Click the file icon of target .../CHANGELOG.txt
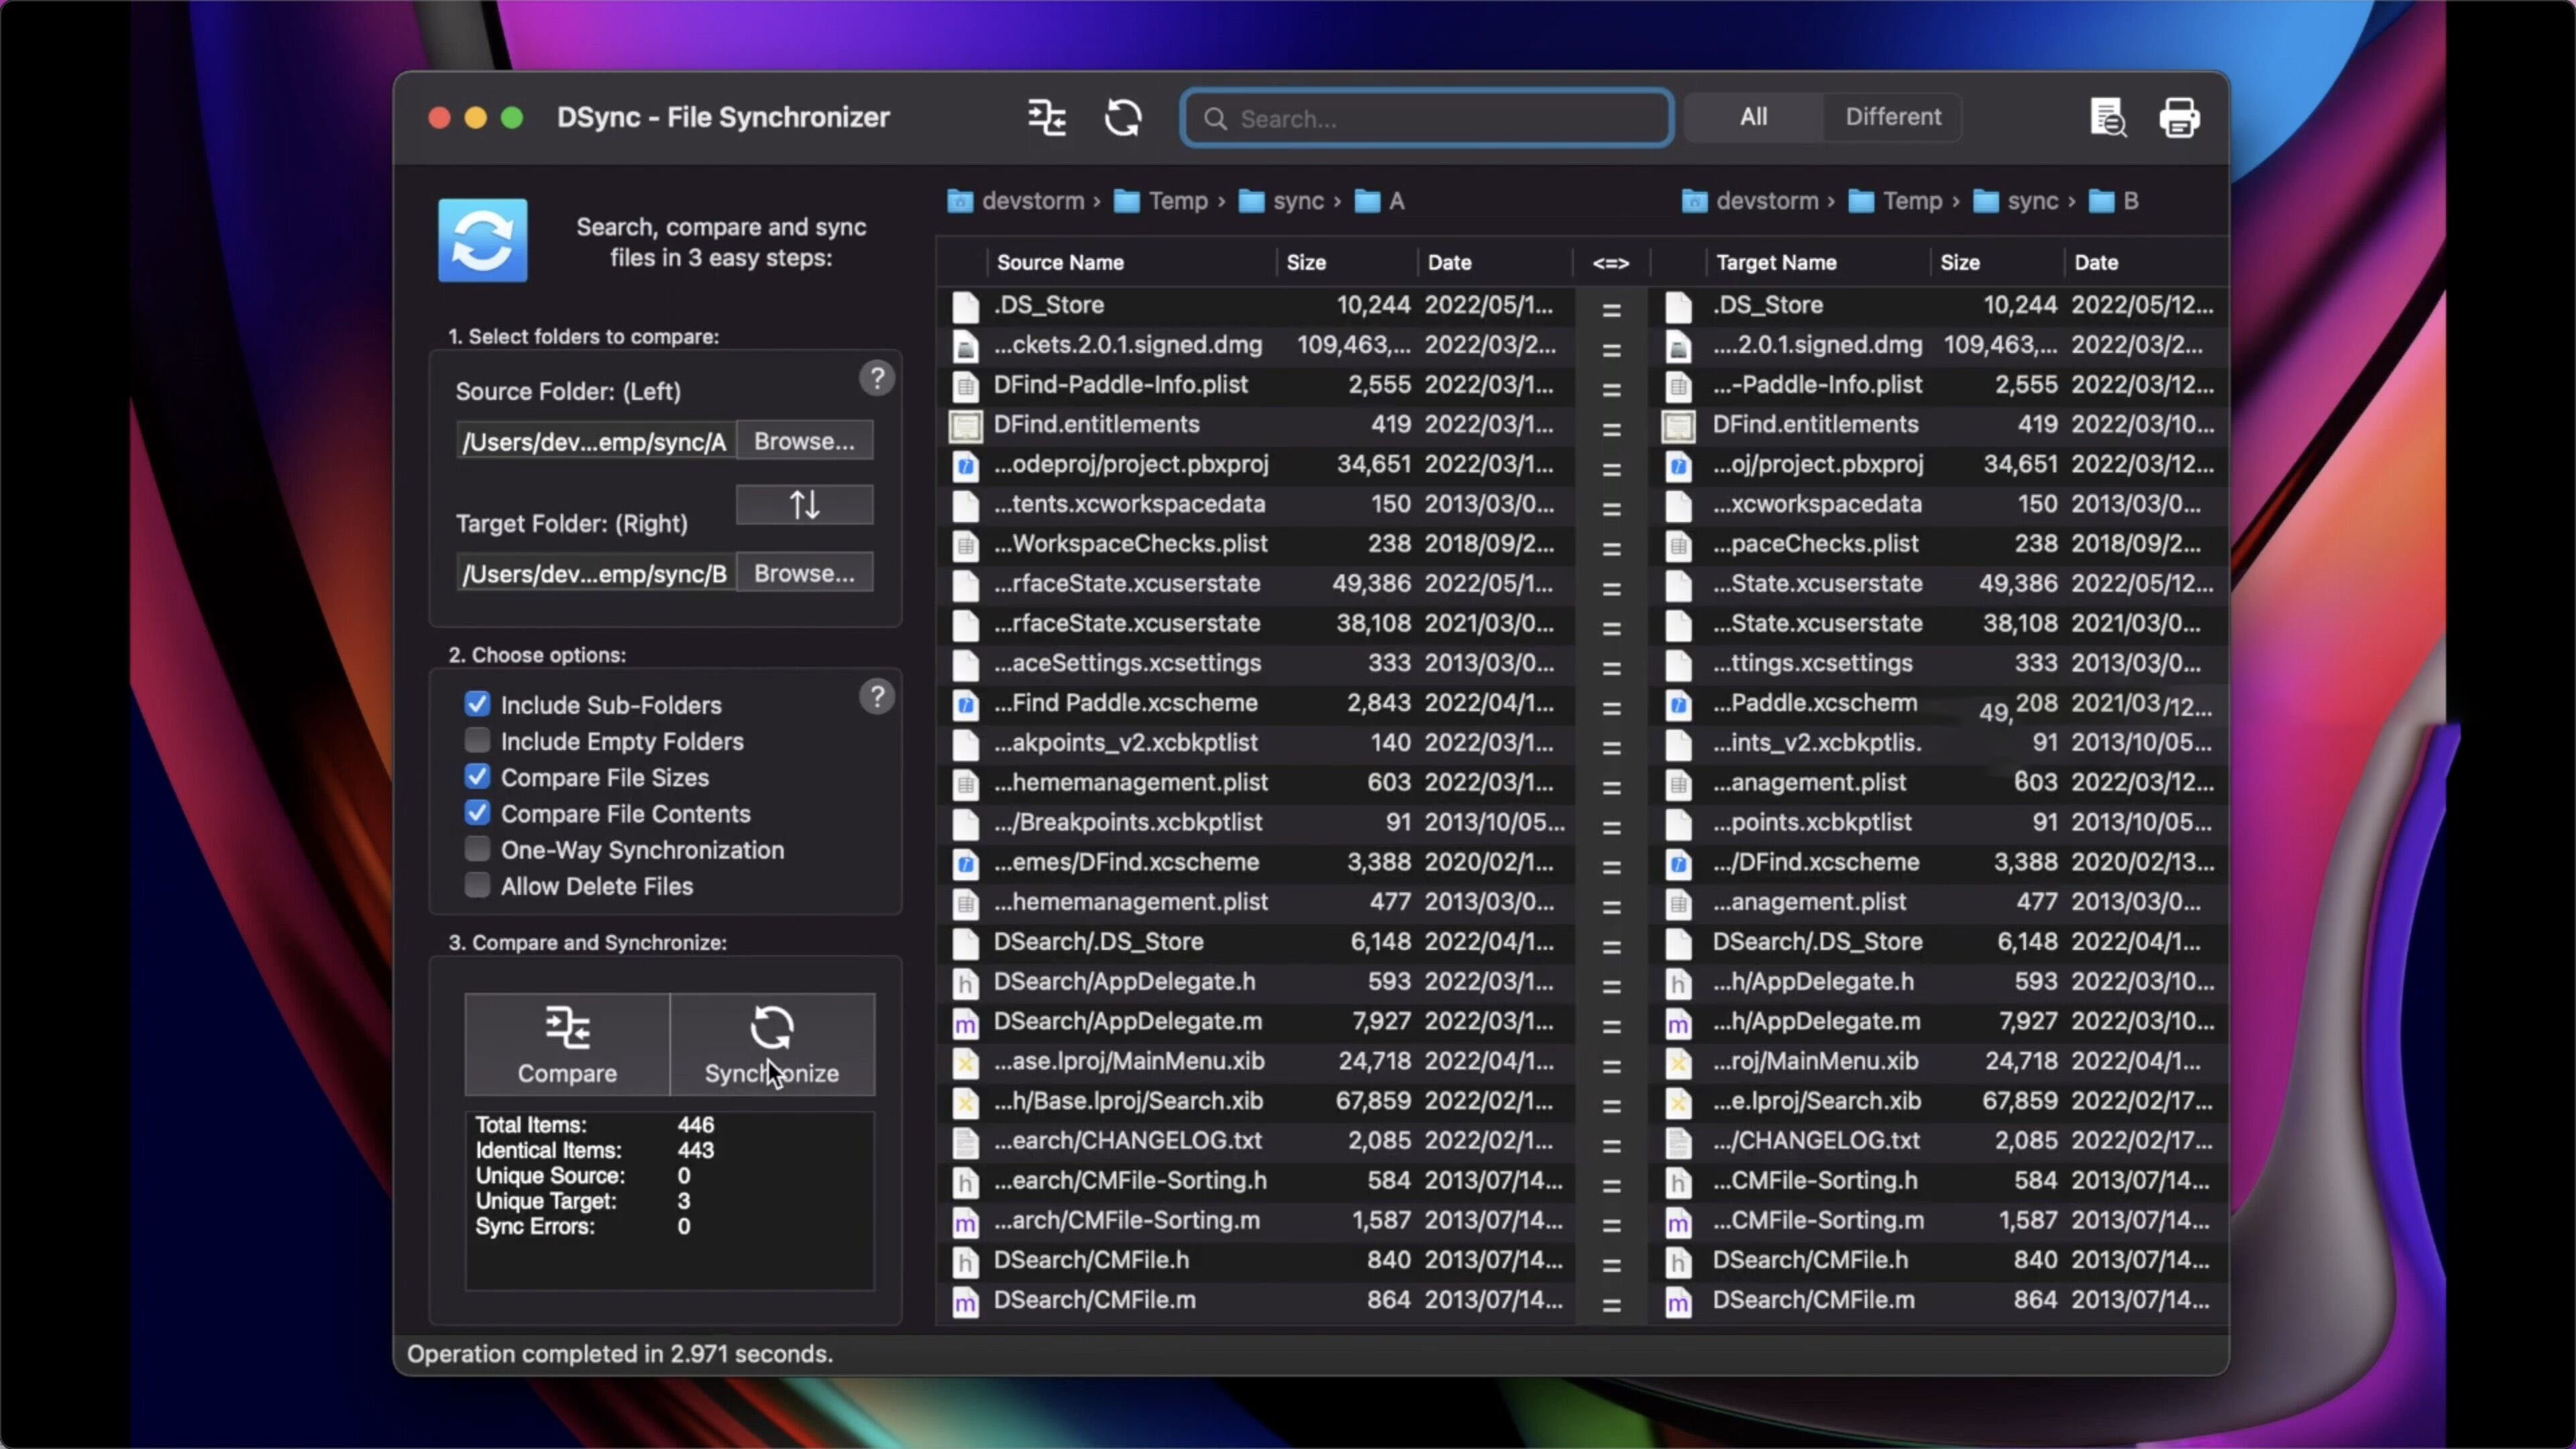2576x1449 pixels. (1678, 1143)
